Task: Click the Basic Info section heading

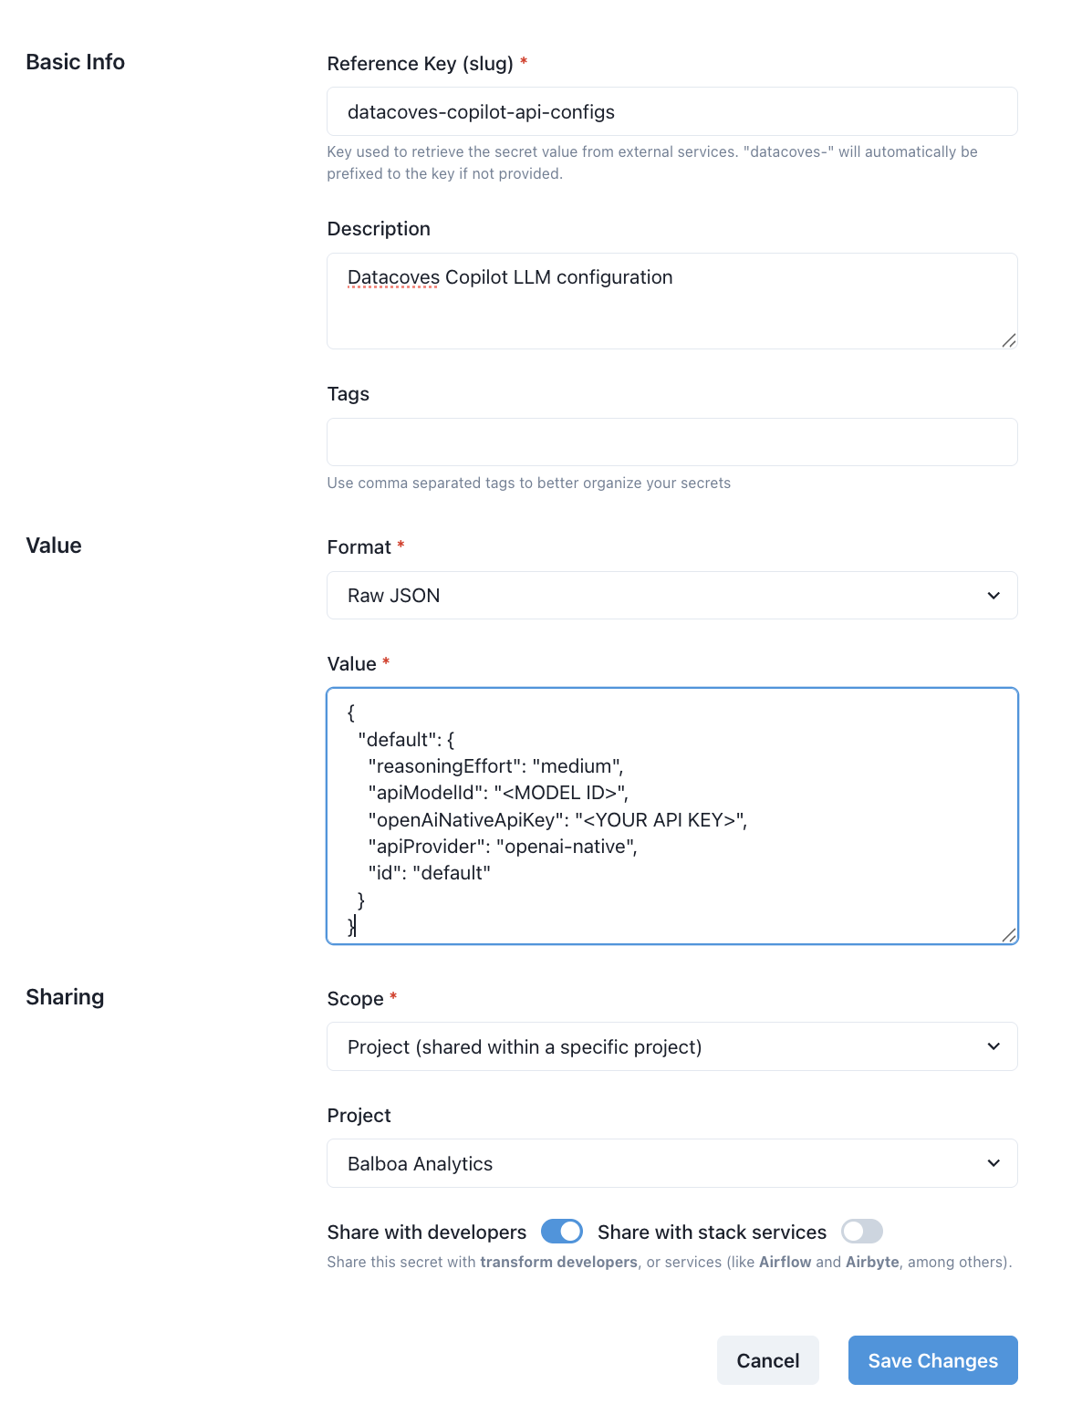Action: 76,62
